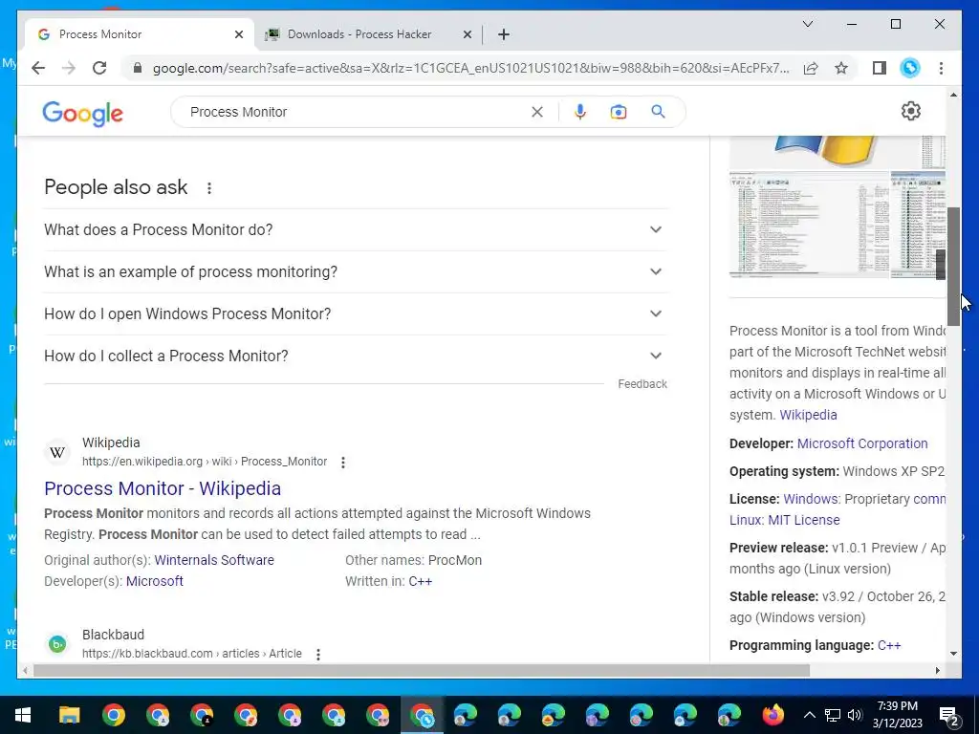This screenshot has height=734, width=979.
Task: Search by image with camera icon
Action: click(x=619, y=112)
